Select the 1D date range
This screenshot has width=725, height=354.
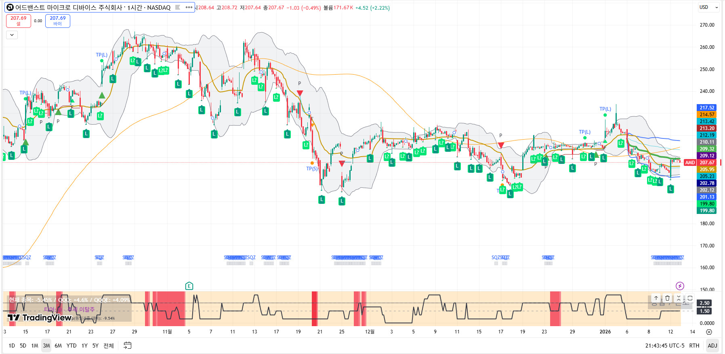click(12, 346)
